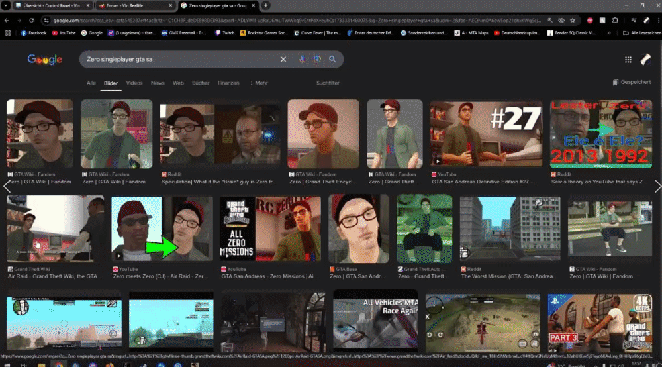Select the Alle search tab
The height and width of the screenshot is (367, 662).
[x=91, y=83]
